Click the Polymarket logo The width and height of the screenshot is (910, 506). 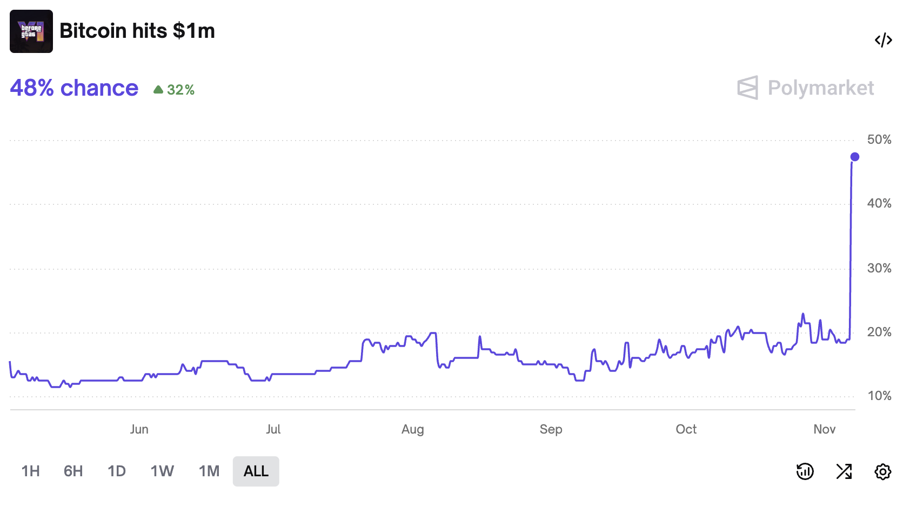tap(748, 88)
